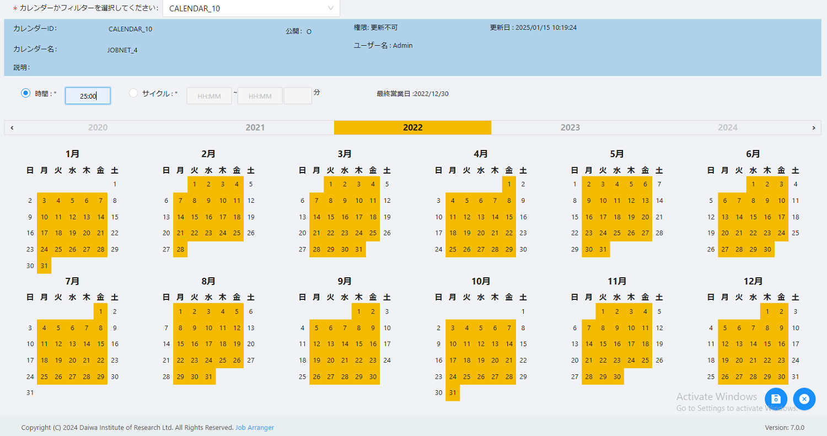Select the 2021 year tab
827x436 pixels.
[x=255, y=127]
